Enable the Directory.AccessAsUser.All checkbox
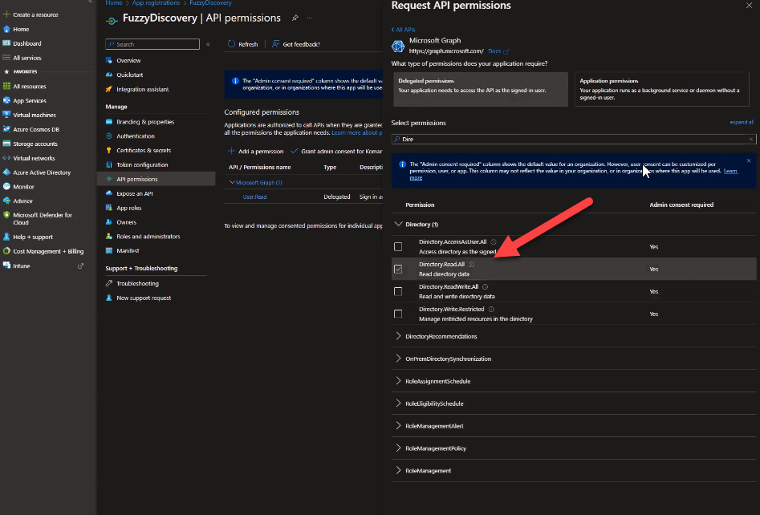This screenshot has width=760, height=515. click(x=398, y=246)
